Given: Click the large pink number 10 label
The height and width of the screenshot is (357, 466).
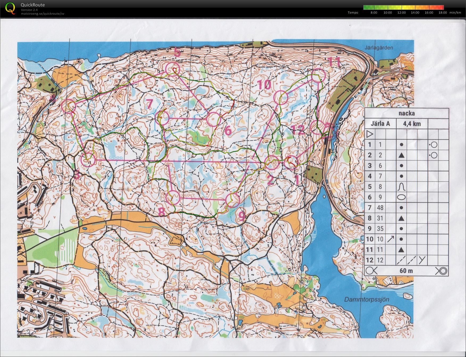Looking at the screenshot, I should tap(264, 85).
